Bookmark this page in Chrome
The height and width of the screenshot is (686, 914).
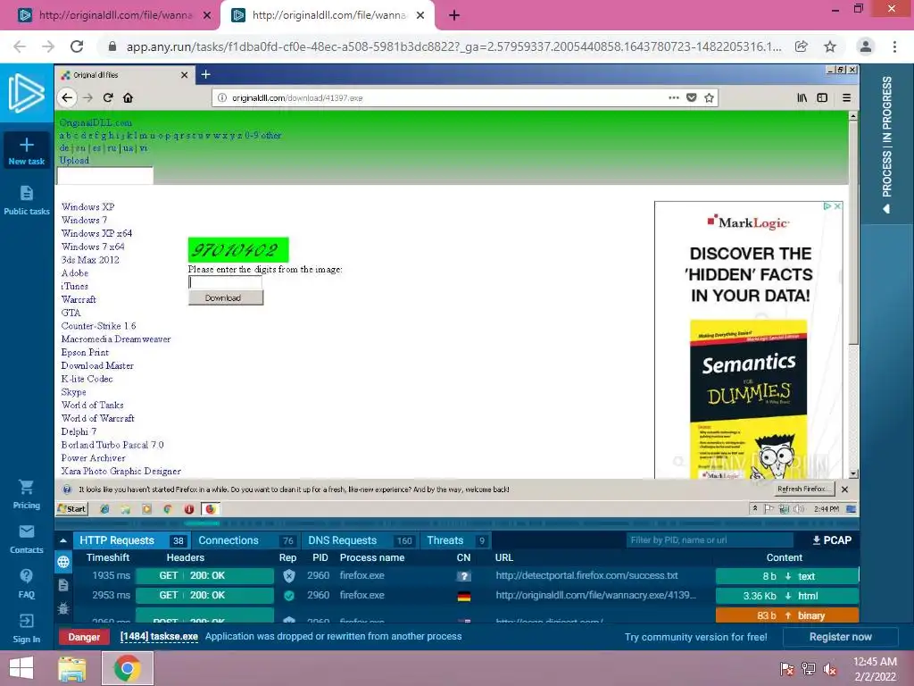tap(830, 46)
